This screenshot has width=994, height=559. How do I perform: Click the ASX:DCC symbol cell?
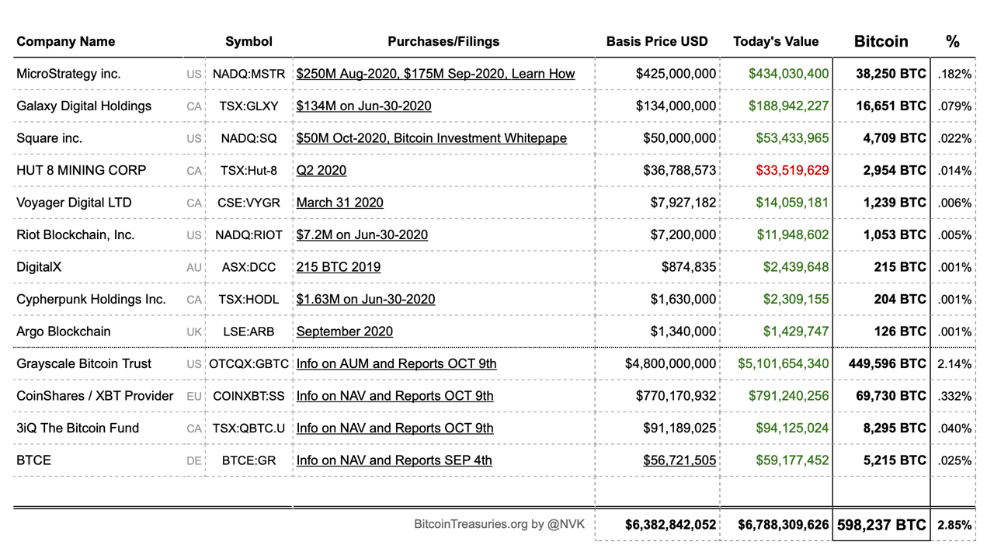click(x=248, y=268)
